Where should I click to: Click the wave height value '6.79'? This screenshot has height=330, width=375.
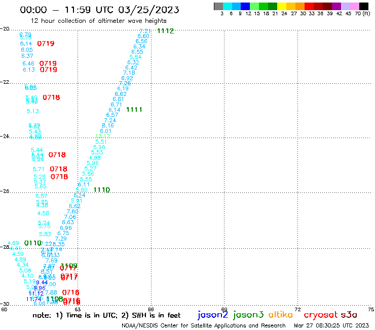(x=25, y=35)
